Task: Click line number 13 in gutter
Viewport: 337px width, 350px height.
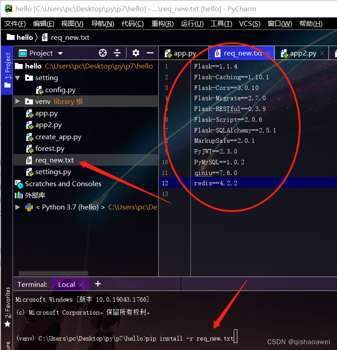Action: click(x=165, y=194)
